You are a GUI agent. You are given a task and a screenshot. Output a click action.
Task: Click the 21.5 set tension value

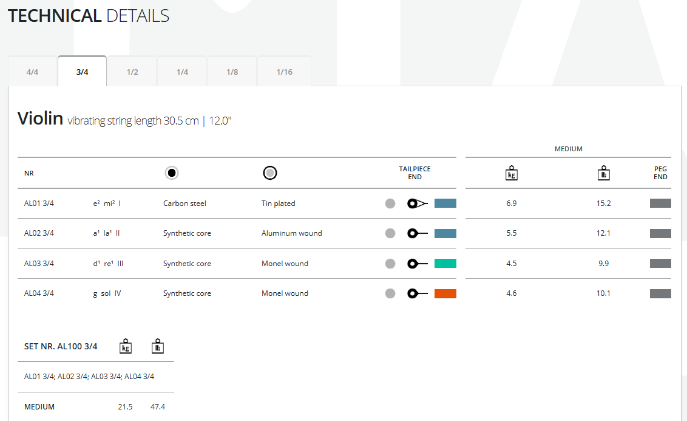click(125, 407)
